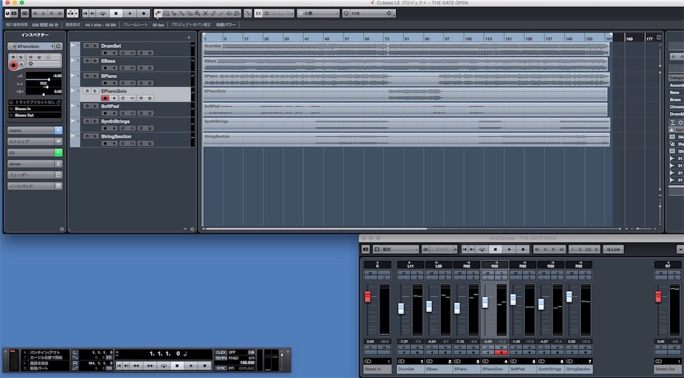Toggle Snap on/off in toolbar

(x=259, y=13)
